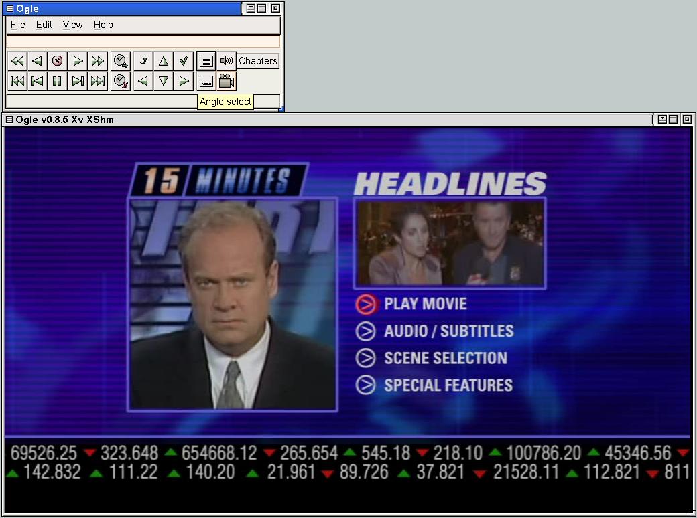Activate the selected menu item with the checkmark
697x518 pixels.
click(x=184, y=61)
